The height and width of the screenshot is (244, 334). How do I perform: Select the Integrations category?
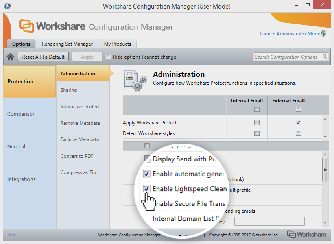(x=30, y=179)
